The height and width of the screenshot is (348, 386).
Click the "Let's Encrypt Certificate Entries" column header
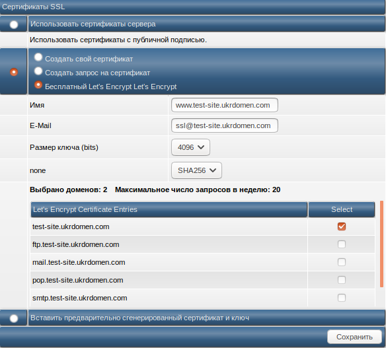tap(169, 209)
